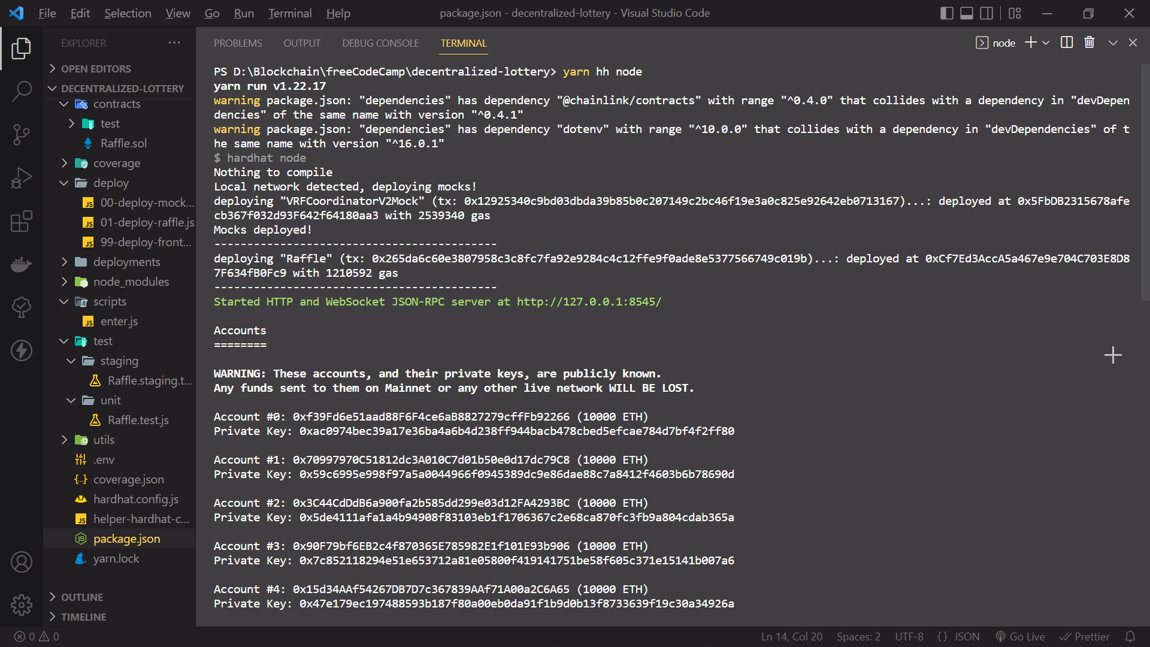Click Spaces: 2 indentation setting
Viewport: 1150px width, 647px height.
(x=858, y=637)
